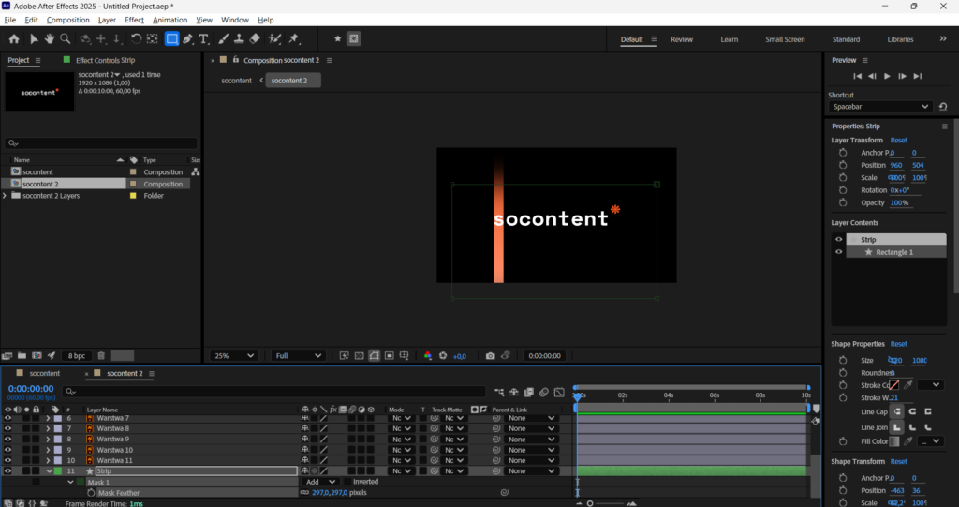Open the Composition menu
Viewport: 959px width, 507px height.
coord(67,21)
